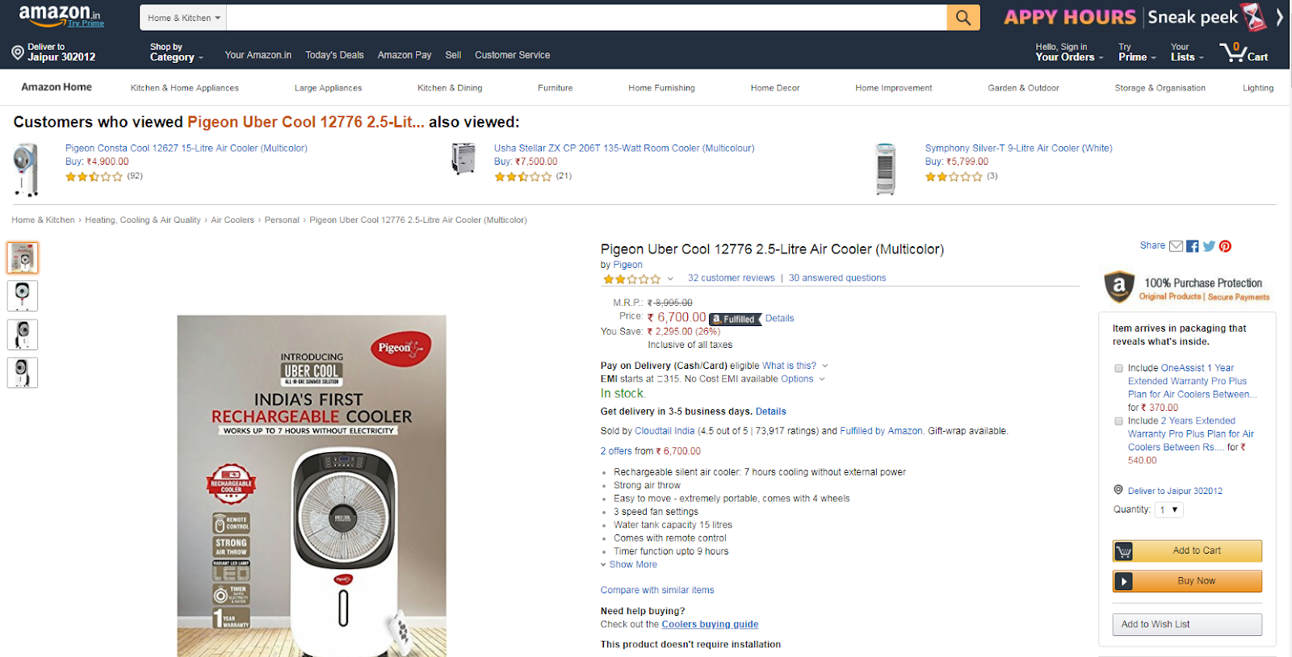1292x657 pixels.
Task: Expand the star rating breakdown arrow
Action: (670, 278)
